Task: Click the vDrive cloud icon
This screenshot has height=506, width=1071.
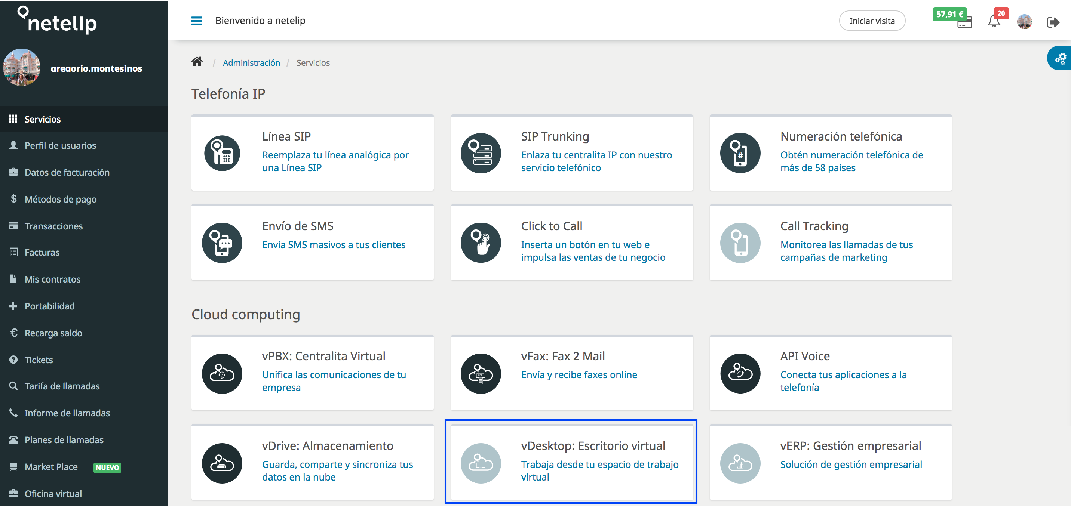Action: (222, 463)
